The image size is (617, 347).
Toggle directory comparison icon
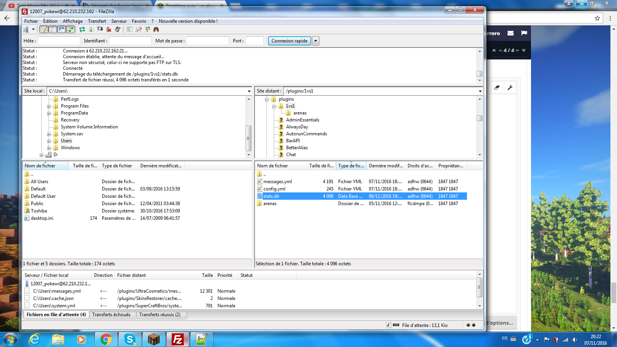[x=130, y=29]
